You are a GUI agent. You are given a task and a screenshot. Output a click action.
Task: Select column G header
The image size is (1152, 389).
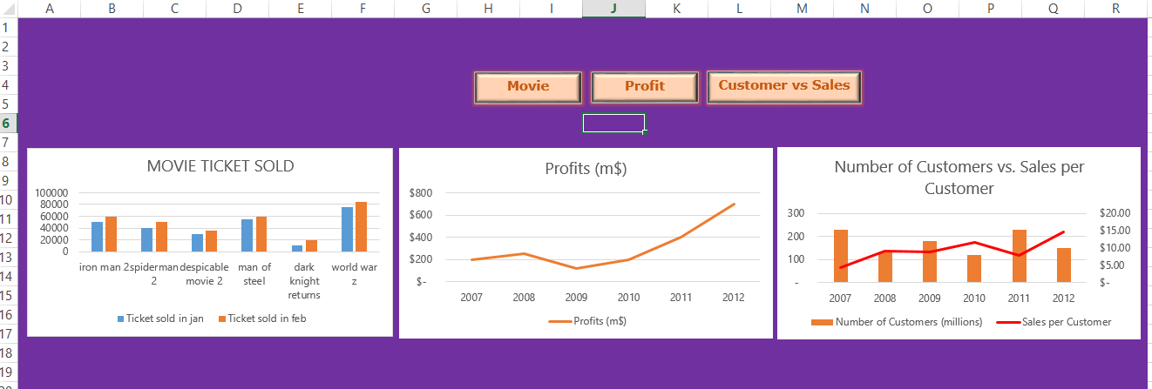[425, 9]
